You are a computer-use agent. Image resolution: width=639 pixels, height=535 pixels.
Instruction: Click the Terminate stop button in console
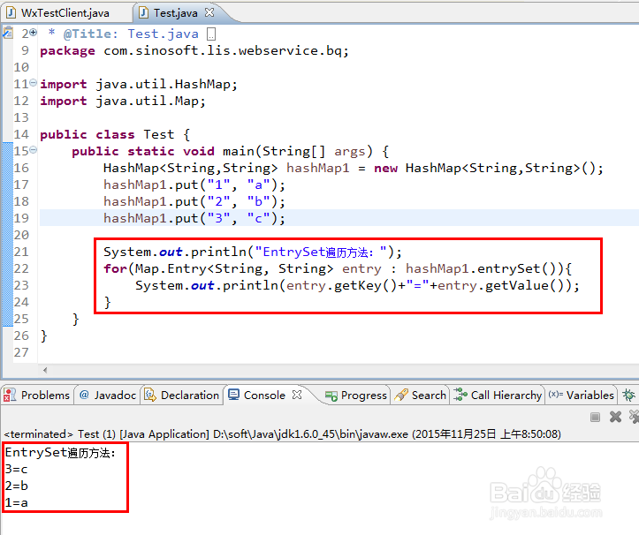pyautogui.click(x=595, y=417)
